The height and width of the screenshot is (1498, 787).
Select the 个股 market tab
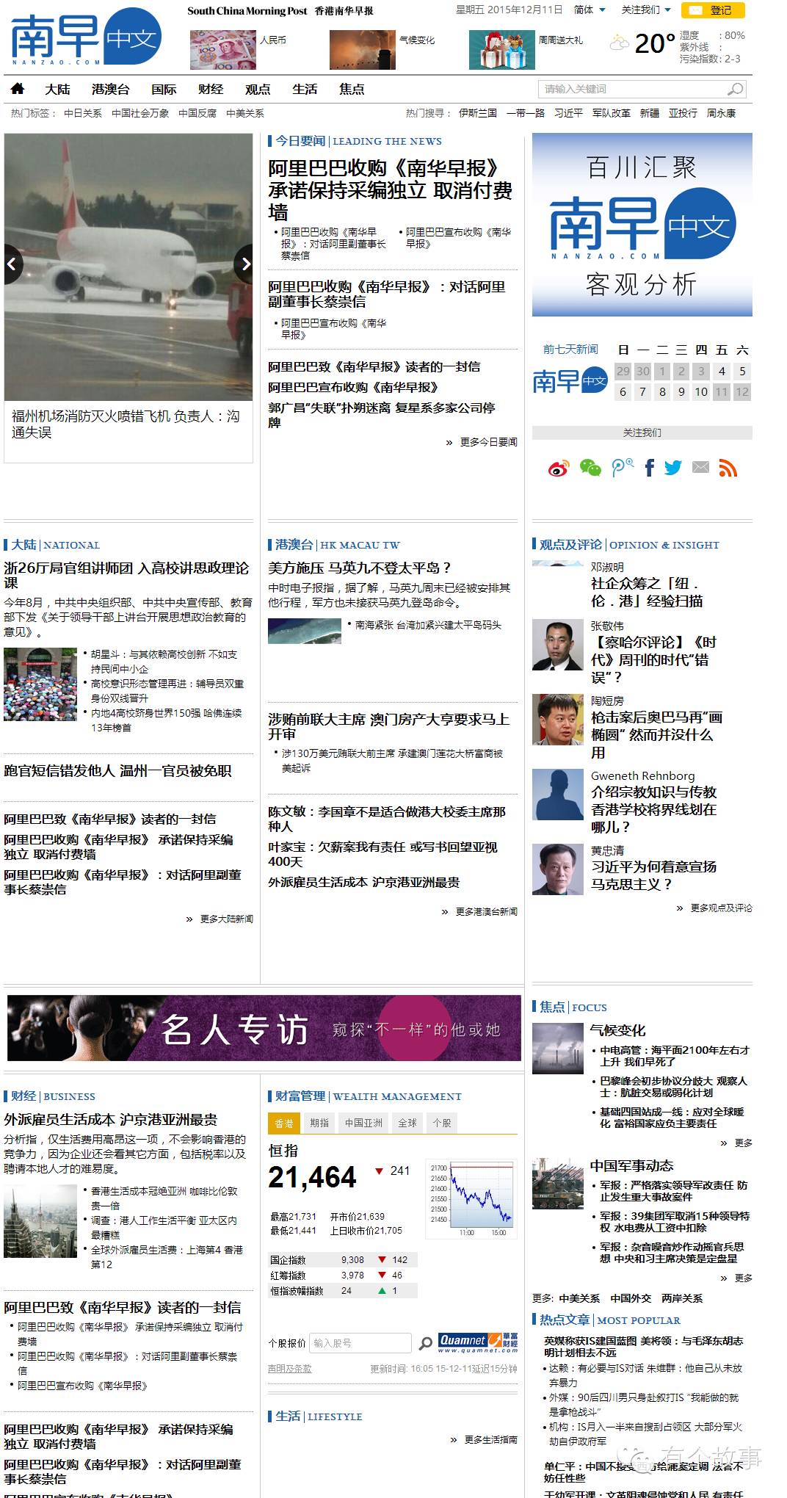click(442, 1123)
